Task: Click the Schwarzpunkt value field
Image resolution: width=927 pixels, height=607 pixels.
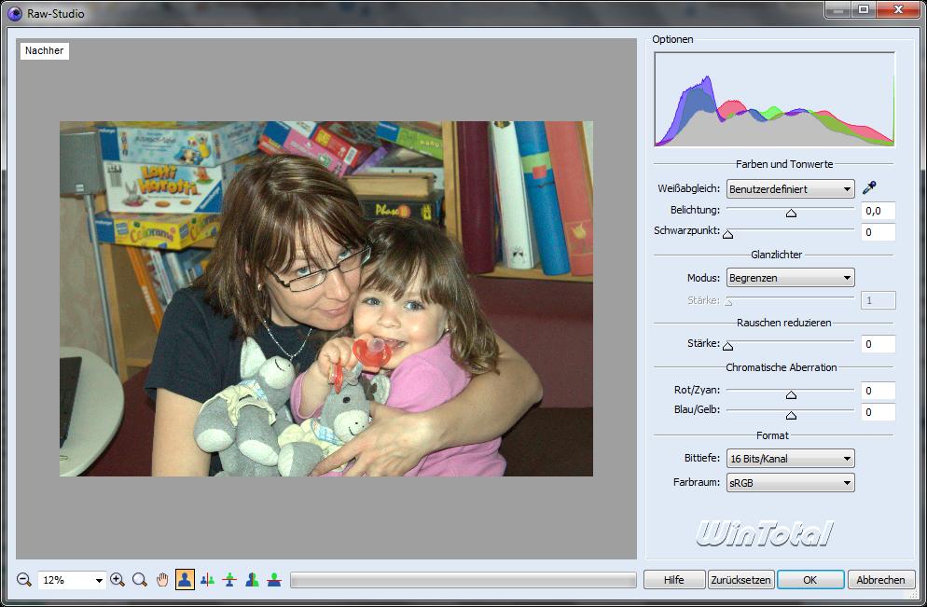Action: (x=878, y=232)
